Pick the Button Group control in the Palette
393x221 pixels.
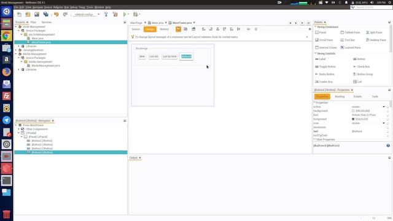coord(363,74)
